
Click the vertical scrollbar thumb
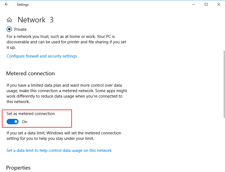click(224, 85)
